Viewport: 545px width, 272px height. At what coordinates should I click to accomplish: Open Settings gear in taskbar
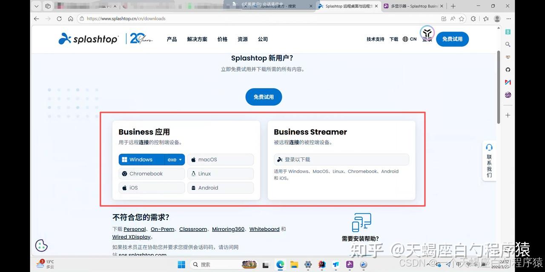(x=308, y=264)
